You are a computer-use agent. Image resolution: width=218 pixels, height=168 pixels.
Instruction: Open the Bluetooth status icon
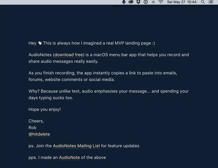click(153, 2)
